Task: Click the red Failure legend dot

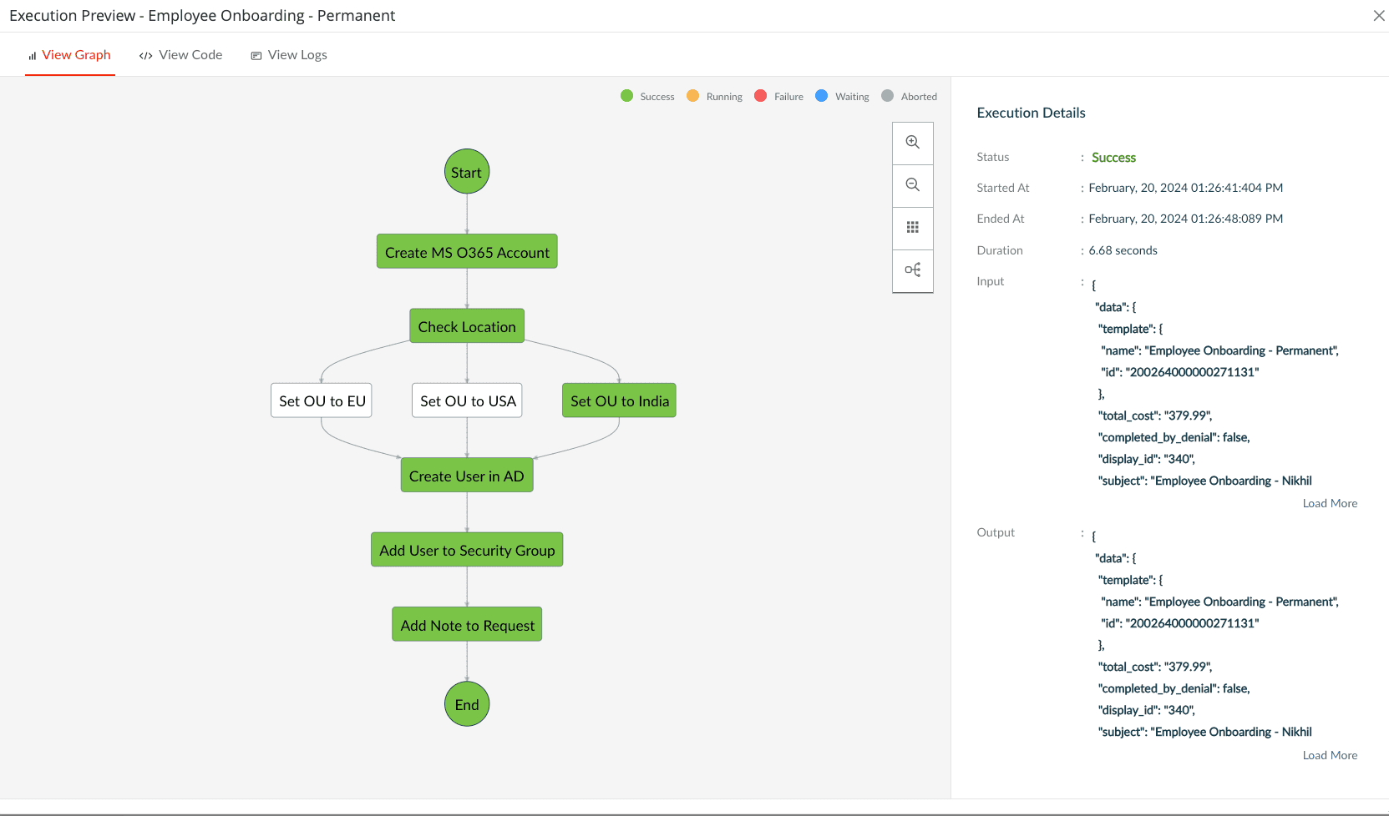Action: [759, 96]
